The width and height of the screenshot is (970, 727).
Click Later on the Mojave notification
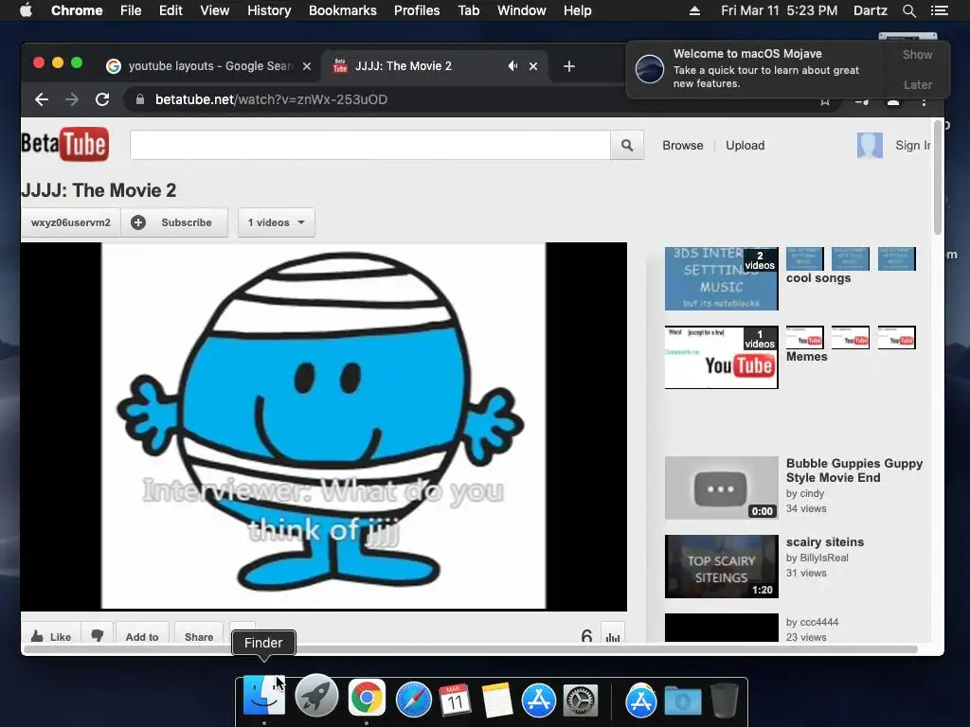tap(917, 84)
